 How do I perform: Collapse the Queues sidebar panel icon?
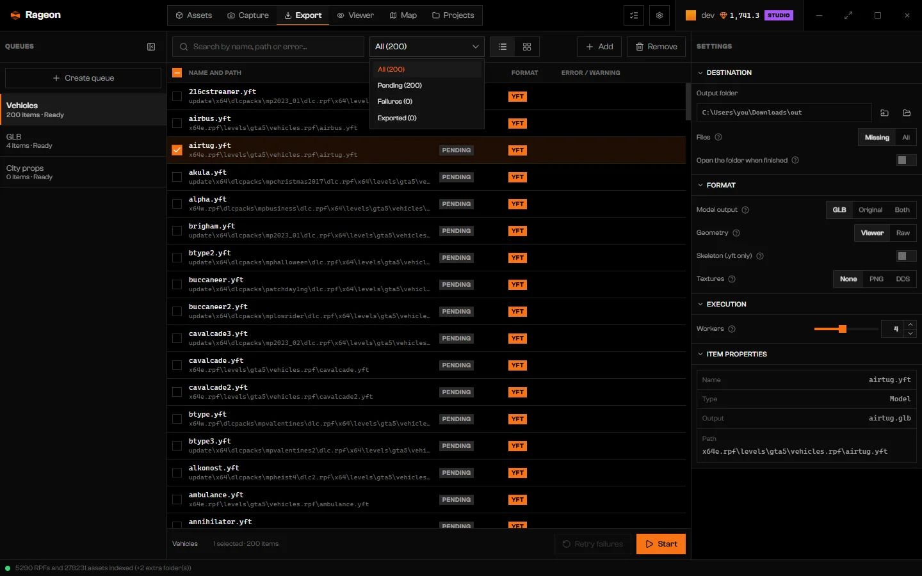pyautogui.click(x=151, y=47)
